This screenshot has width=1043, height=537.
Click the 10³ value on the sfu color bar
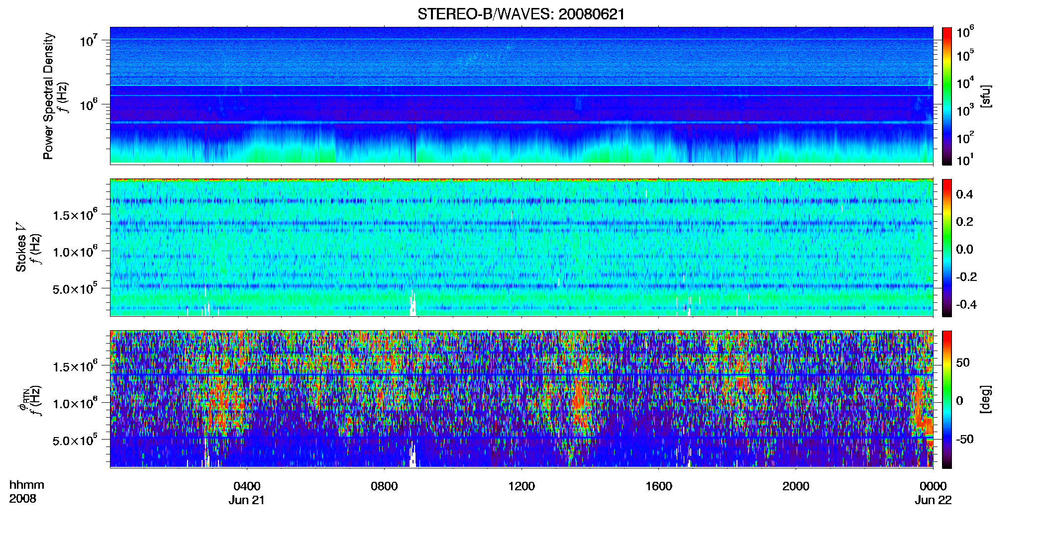click(966, 110)
